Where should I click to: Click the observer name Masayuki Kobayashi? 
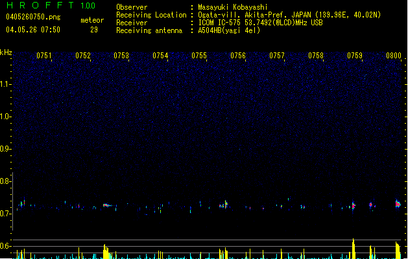coord(233,7)
